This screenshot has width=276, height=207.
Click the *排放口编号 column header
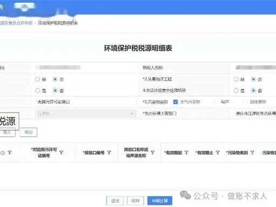pyautogui.click(x=94, y=153)
